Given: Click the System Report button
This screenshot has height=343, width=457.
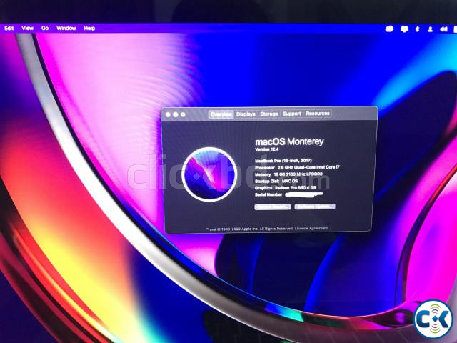Looking at the screenshot, I should [273, 207].
